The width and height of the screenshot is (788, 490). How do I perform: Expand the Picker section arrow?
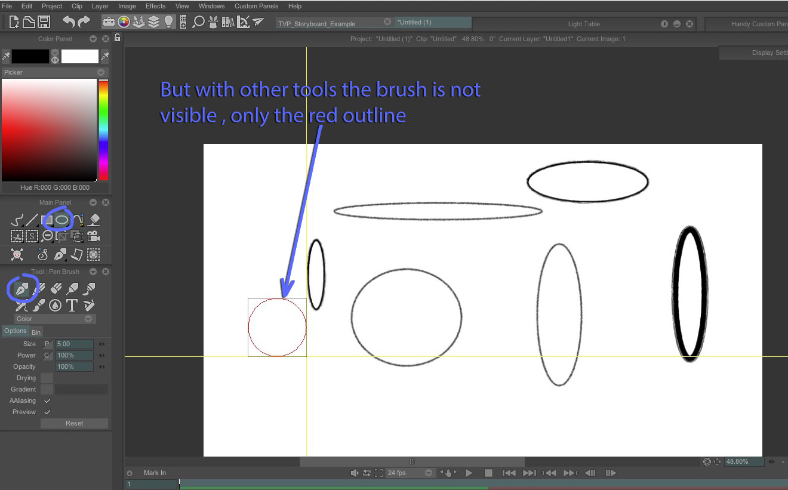point(101,72)
